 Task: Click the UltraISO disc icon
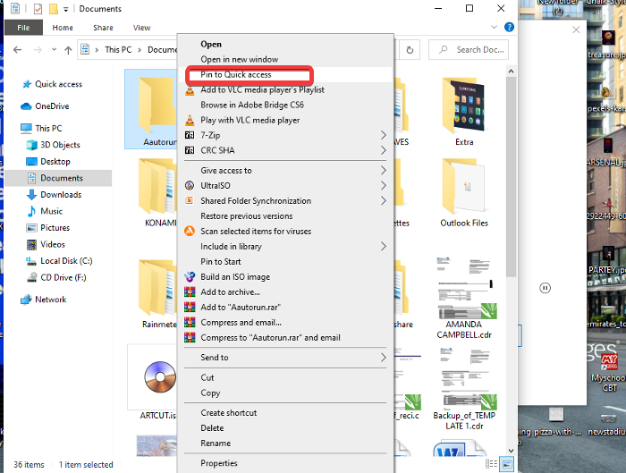click(x=190, y=186)
